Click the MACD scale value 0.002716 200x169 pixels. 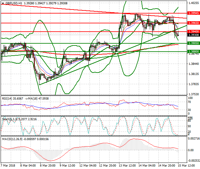pyautogui.click(x=194, y=139)
